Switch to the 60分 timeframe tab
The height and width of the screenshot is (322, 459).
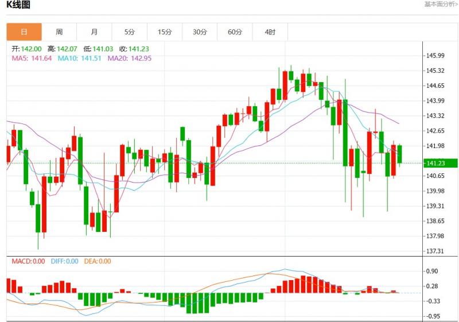235,32
